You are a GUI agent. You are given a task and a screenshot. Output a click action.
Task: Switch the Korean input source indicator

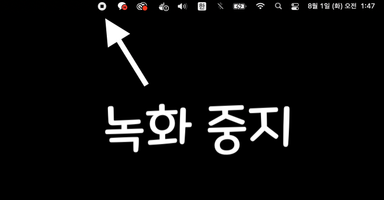202,6
